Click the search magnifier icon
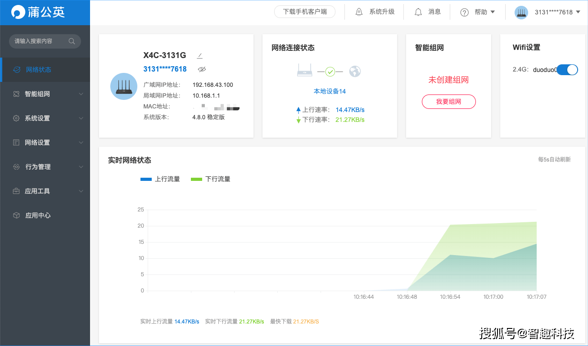This screenshot has height=346, width=588. coord(72,41)
